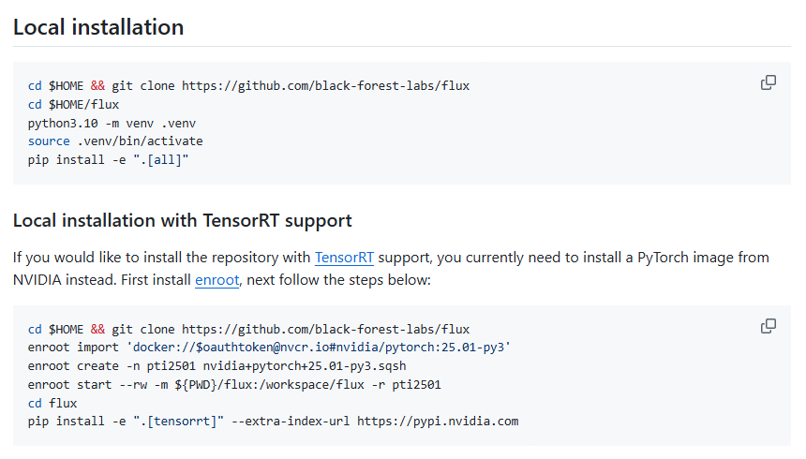Click the GitHub flux URL in the second code block
This screenshot has height=459, width=806.
(x=325, y=329)
